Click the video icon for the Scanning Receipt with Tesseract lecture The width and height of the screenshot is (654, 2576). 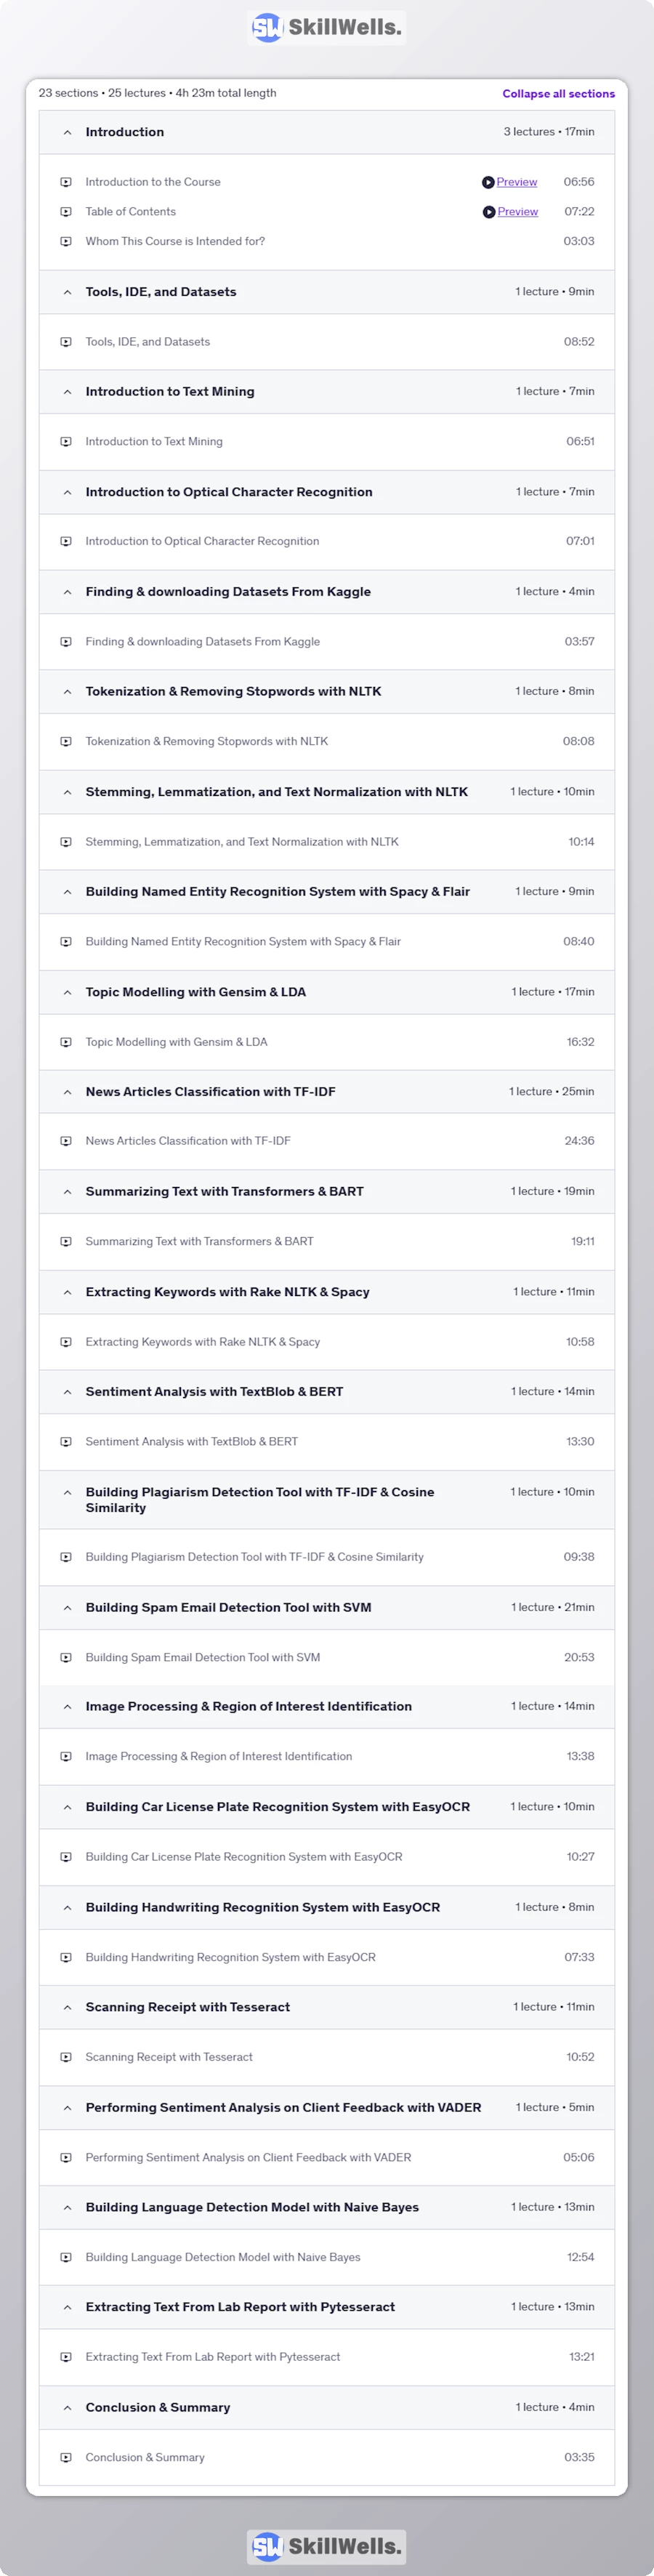[66, 2057]
